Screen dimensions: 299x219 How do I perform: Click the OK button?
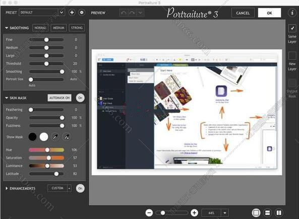(x=269, y=13)
